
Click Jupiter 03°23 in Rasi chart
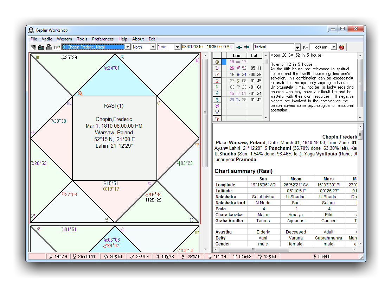point(185,164)
